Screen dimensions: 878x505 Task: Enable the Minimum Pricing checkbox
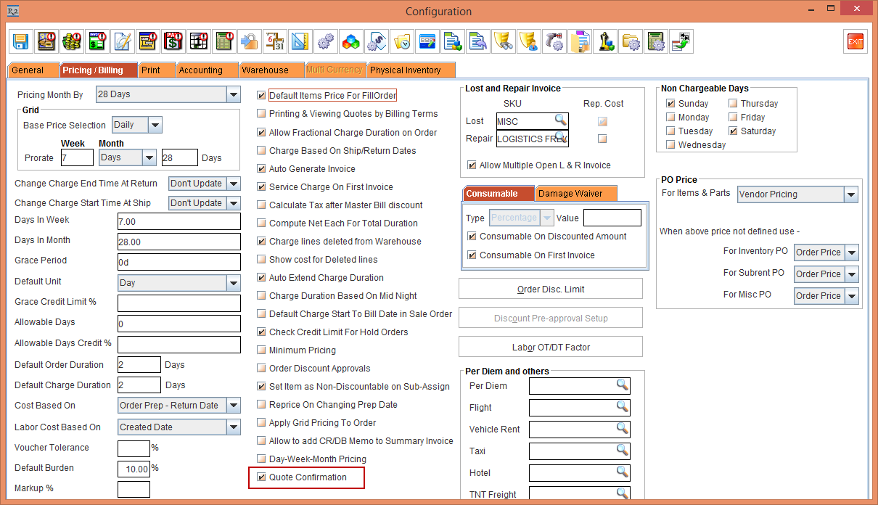click(x=262, y=350)
